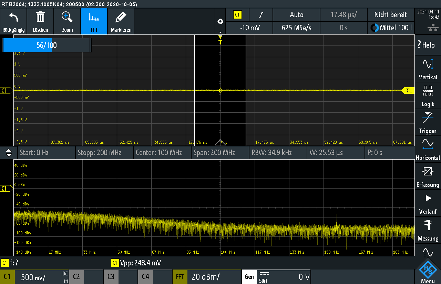Image resolution: width=441 pixels, height=284 pixels.
Task: Edit the RBW: 34.9 kHz value
Action: tap(278, 152)
